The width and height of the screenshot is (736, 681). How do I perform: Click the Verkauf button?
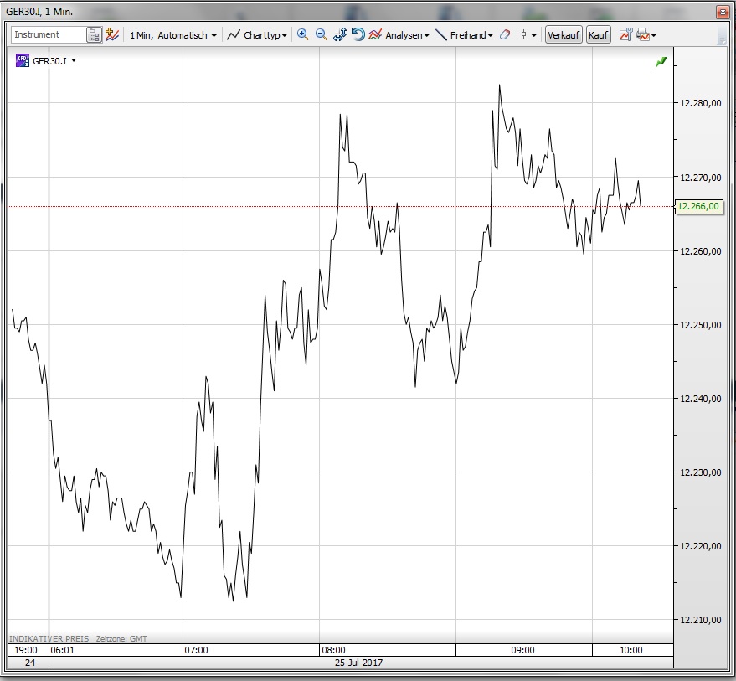click(564, 34)
